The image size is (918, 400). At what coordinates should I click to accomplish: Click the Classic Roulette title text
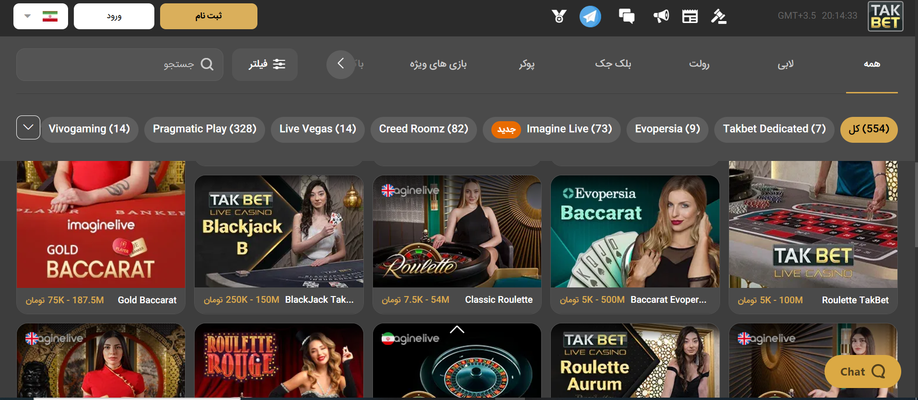point(499,300)
